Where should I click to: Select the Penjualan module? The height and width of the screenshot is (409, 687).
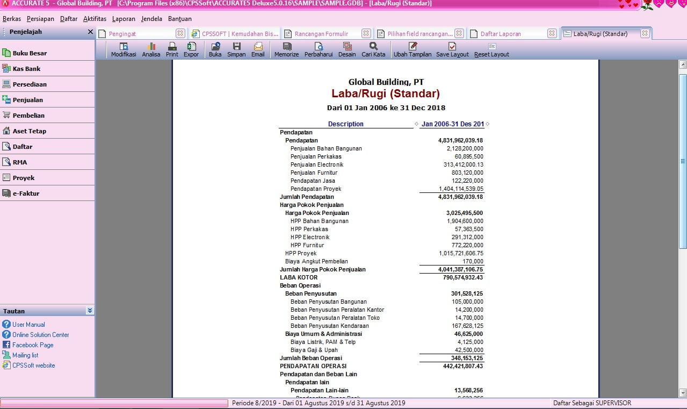(x=28, y=100)
